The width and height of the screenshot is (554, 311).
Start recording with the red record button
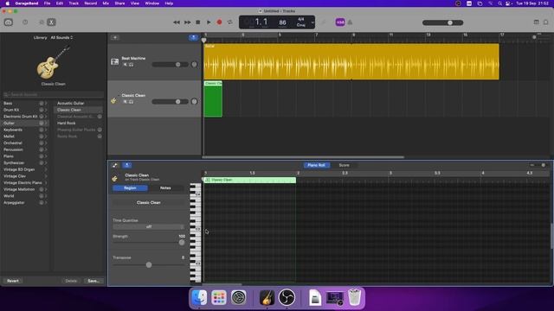[x=219, y=22]
